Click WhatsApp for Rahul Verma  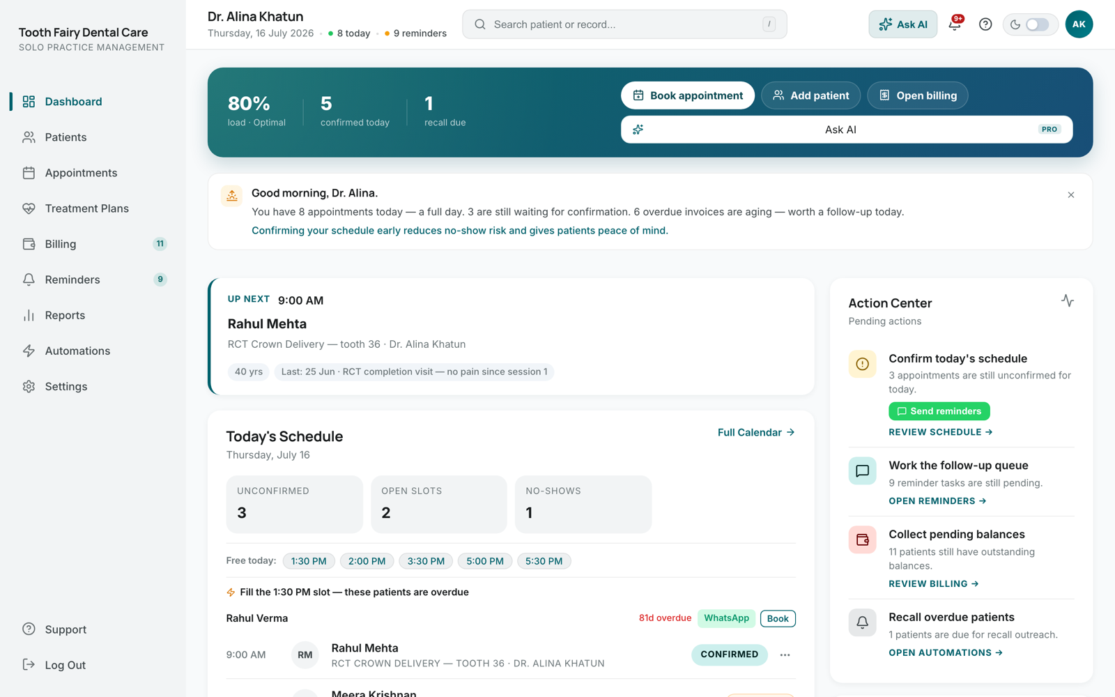point(726,618)
